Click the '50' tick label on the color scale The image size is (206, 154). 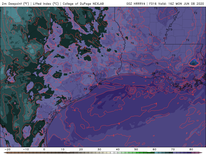coord(136,149)
